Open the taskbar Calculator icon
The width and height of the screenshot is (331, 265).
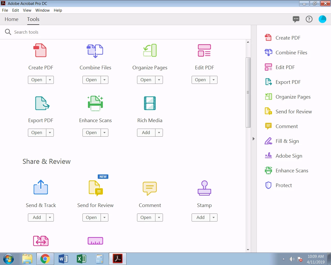[99, 259]
